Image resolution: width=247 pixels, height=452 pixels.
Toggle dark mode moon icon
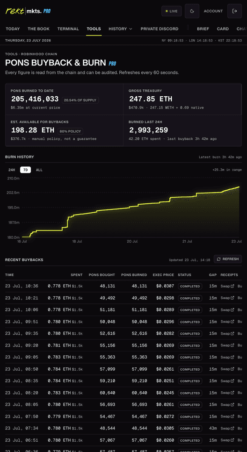click(x=192, y=11)
